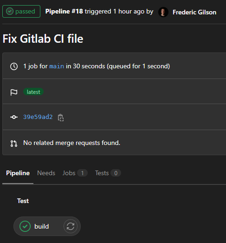Copy commit SHA with clipboard icon
Viewport: 226px width, 243px height.
[x=60, y=117]
